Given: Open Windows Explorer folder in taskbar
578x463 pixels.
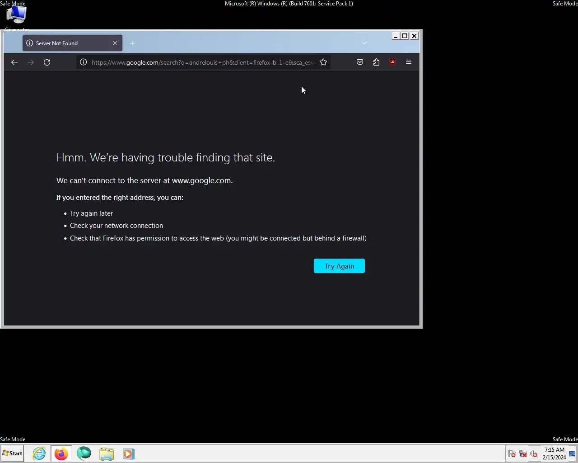Looking at the screenshot, I should 107,454.
